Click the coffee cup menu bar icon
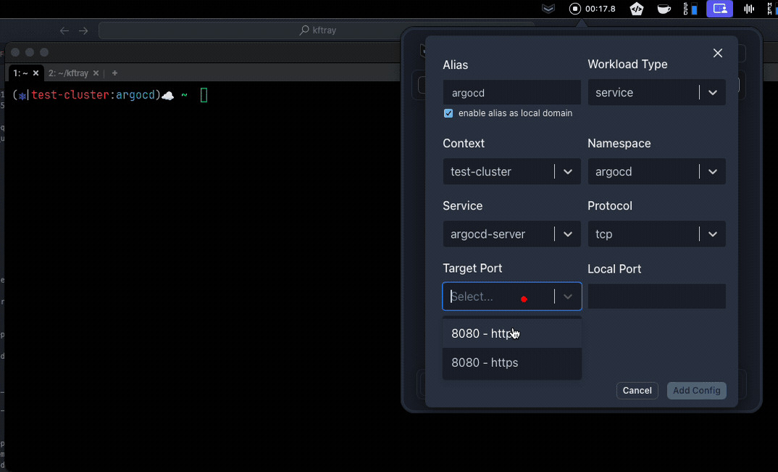 (664, 9)
